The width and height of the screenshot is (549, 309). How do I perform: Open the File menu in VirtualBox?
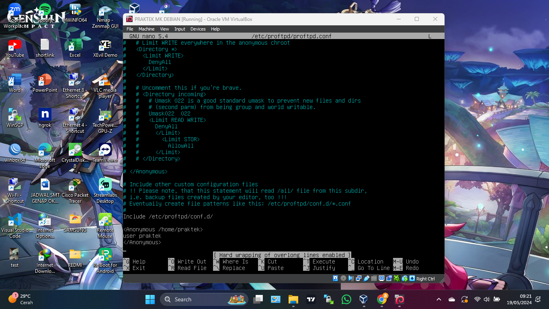(130, 29)
